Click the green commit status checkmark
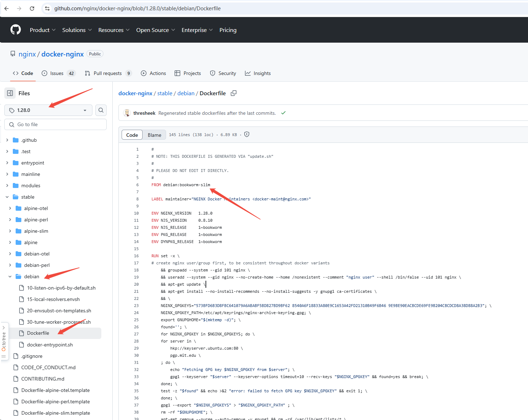528x420 pixels. pos(283,113)
